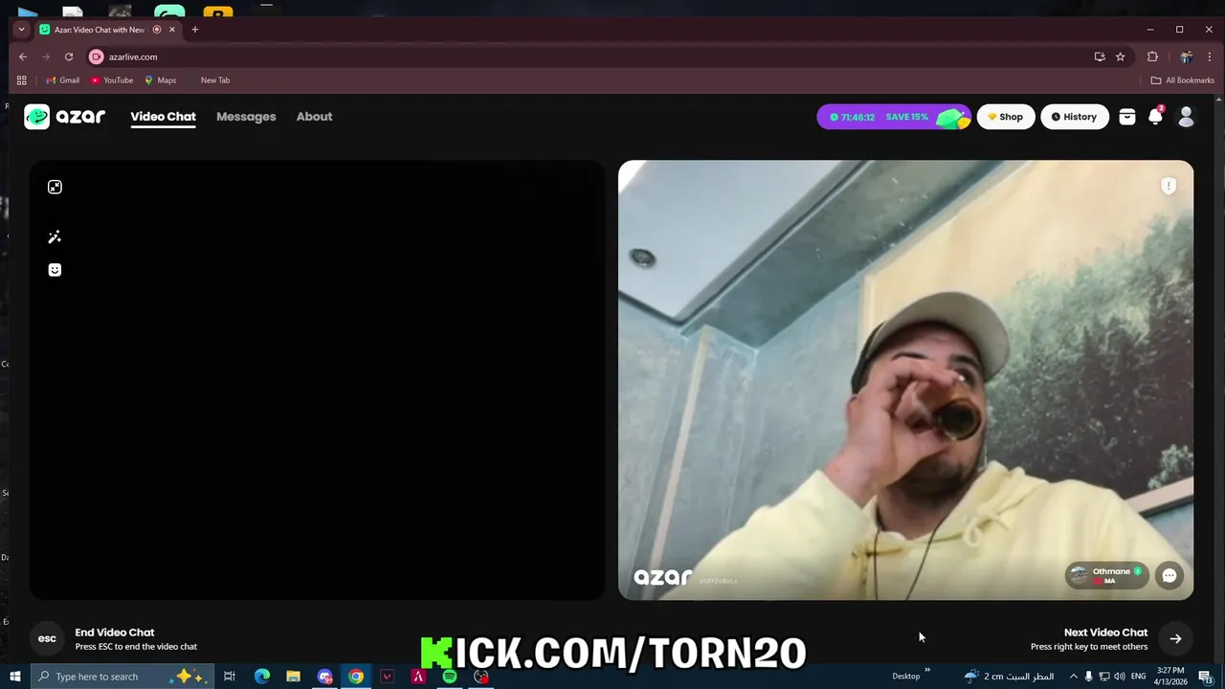Click the Chrome taskbar icon
The width and height of the screenshot is (1225, 689).
coord(356,677)
